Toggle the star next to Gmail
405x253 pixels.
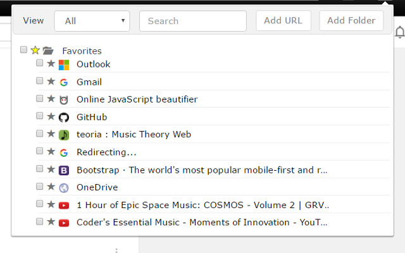[51, 82]
